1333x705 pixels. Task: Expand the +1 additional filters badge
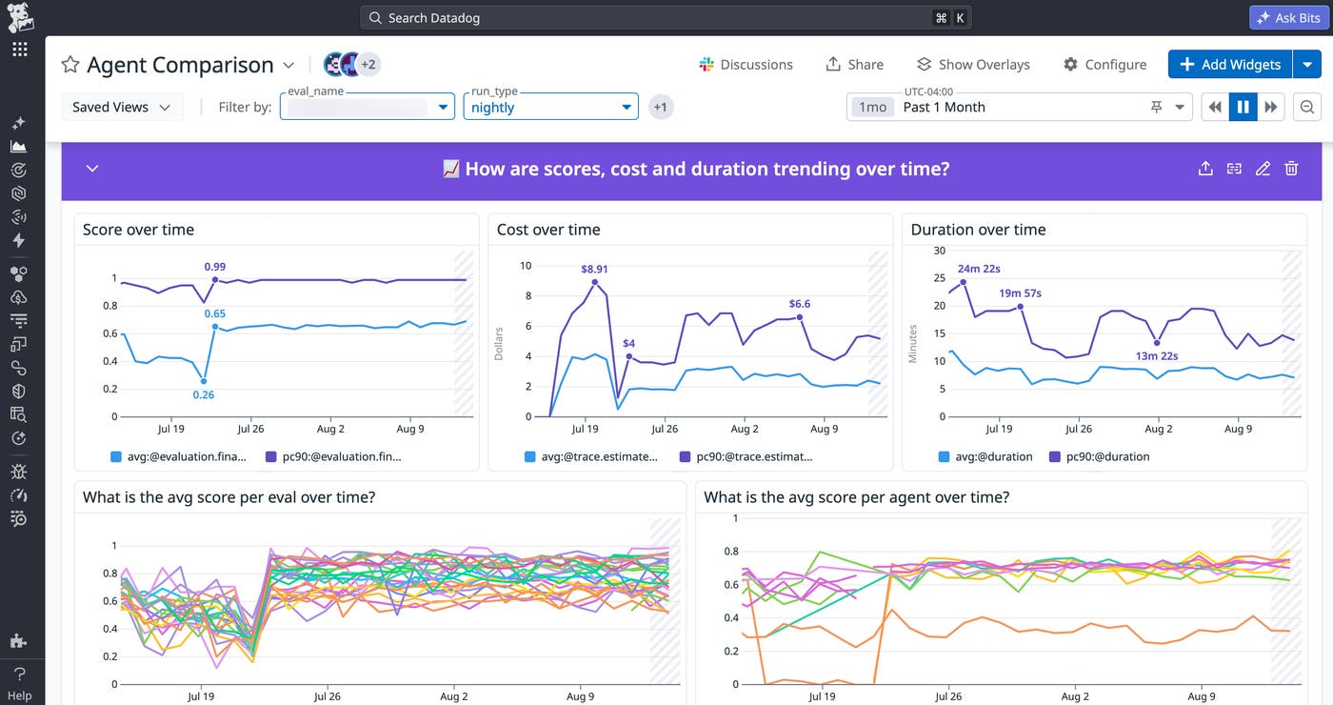tap(660, 107)
